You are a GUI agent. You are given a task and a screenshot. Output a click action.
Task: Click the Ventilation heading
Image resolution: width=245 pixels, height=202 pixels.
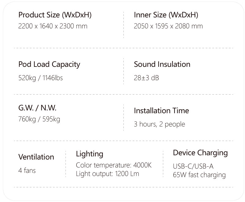click(x=36, y=157)
